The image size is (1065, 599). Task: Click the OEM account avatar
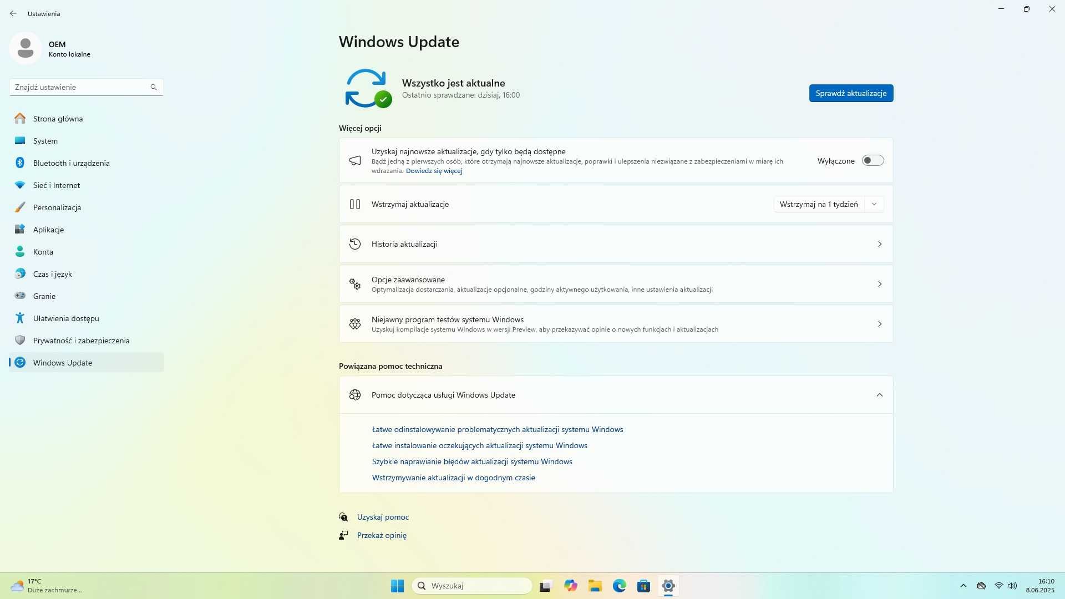(x=25, y=48)
